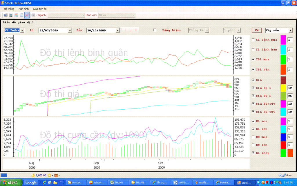The height and width of the screenshot is (186, 297).
Task: Switch to the Thị trư... taskbar window
Action: click(160, 183)
